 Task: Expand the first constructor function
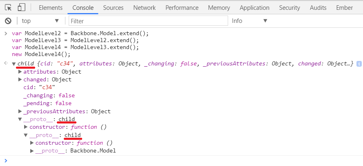[x=26, y=127]
